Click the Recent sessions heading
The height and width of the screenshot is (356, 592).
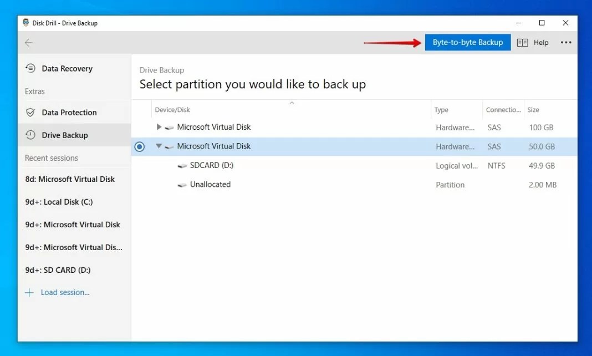click(x=52, y=158)
